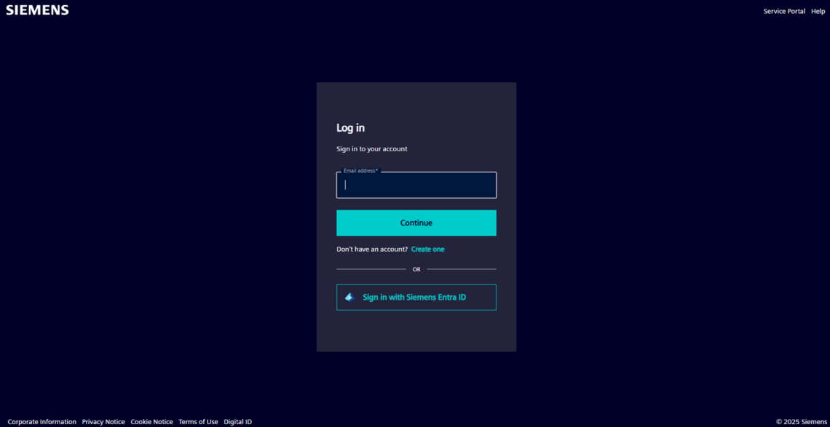
Task: Follow the Create one account link
Action: click(x=427, y=250)
